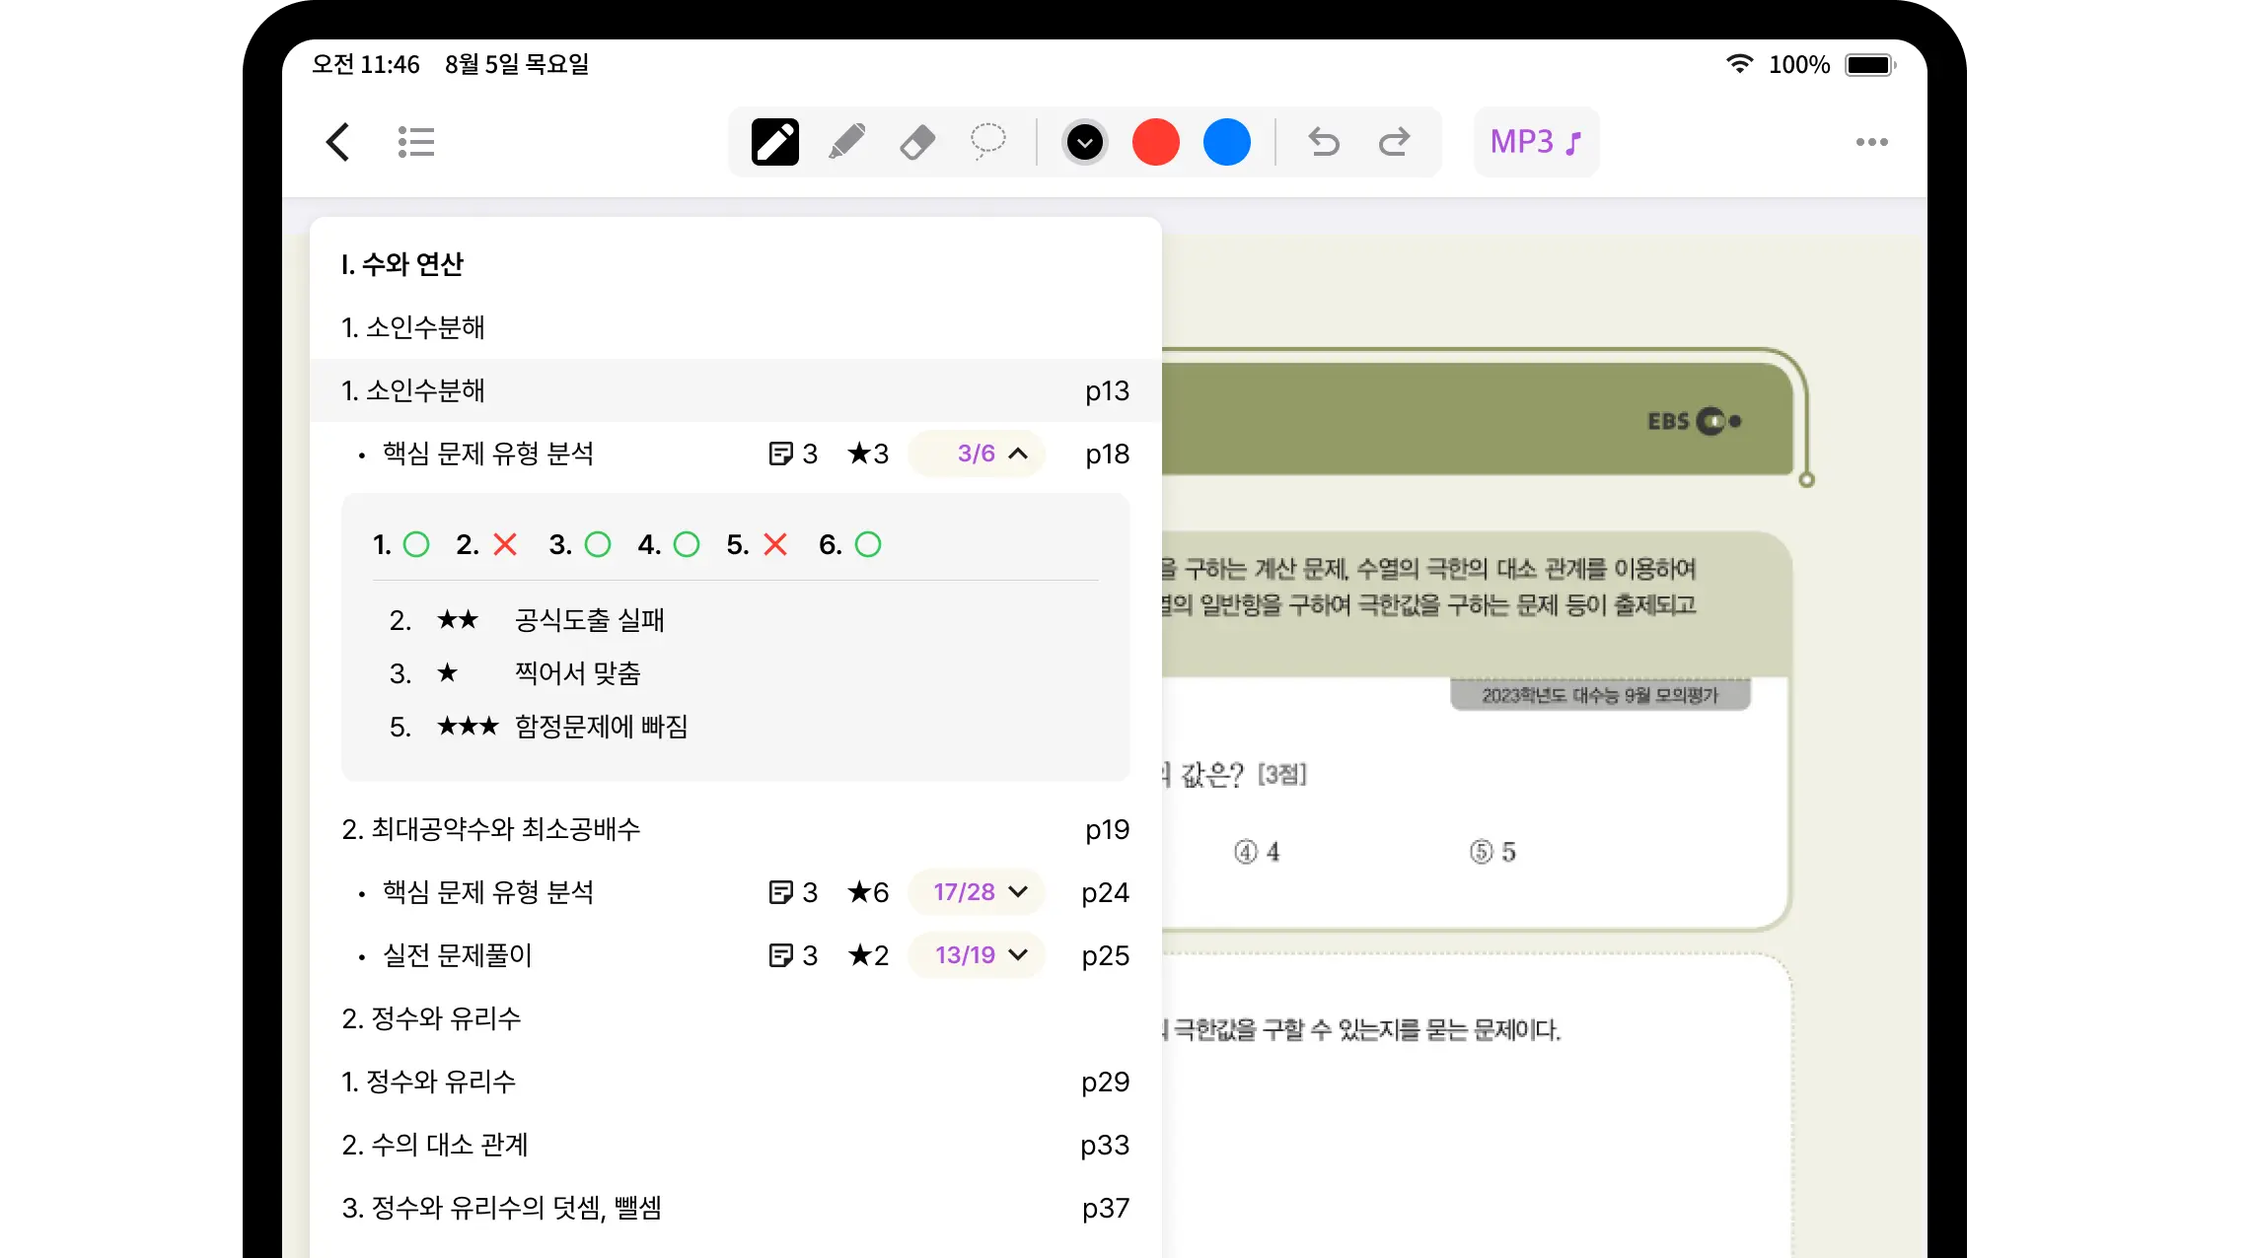Open '핵심 문제 유형 분석' on p18

tap(488, 454)
